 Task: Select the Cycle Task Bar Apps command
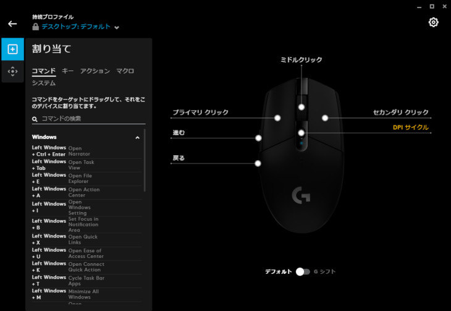(x=87, y=281)
